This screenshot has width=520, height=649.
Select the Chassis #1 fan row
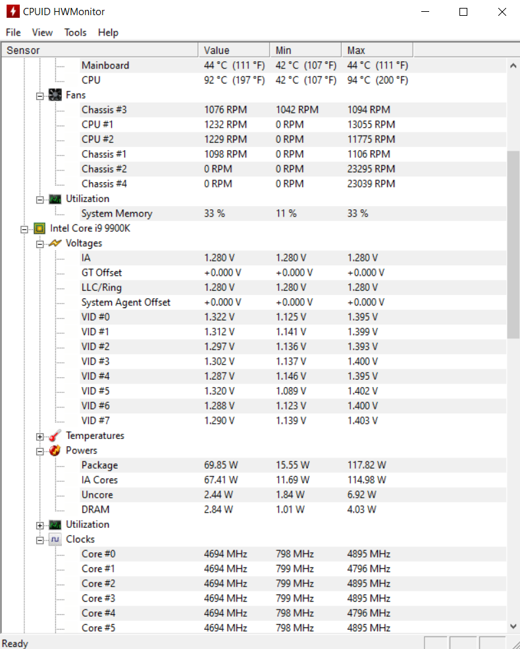pyautogui.click(x=293, y=155)
